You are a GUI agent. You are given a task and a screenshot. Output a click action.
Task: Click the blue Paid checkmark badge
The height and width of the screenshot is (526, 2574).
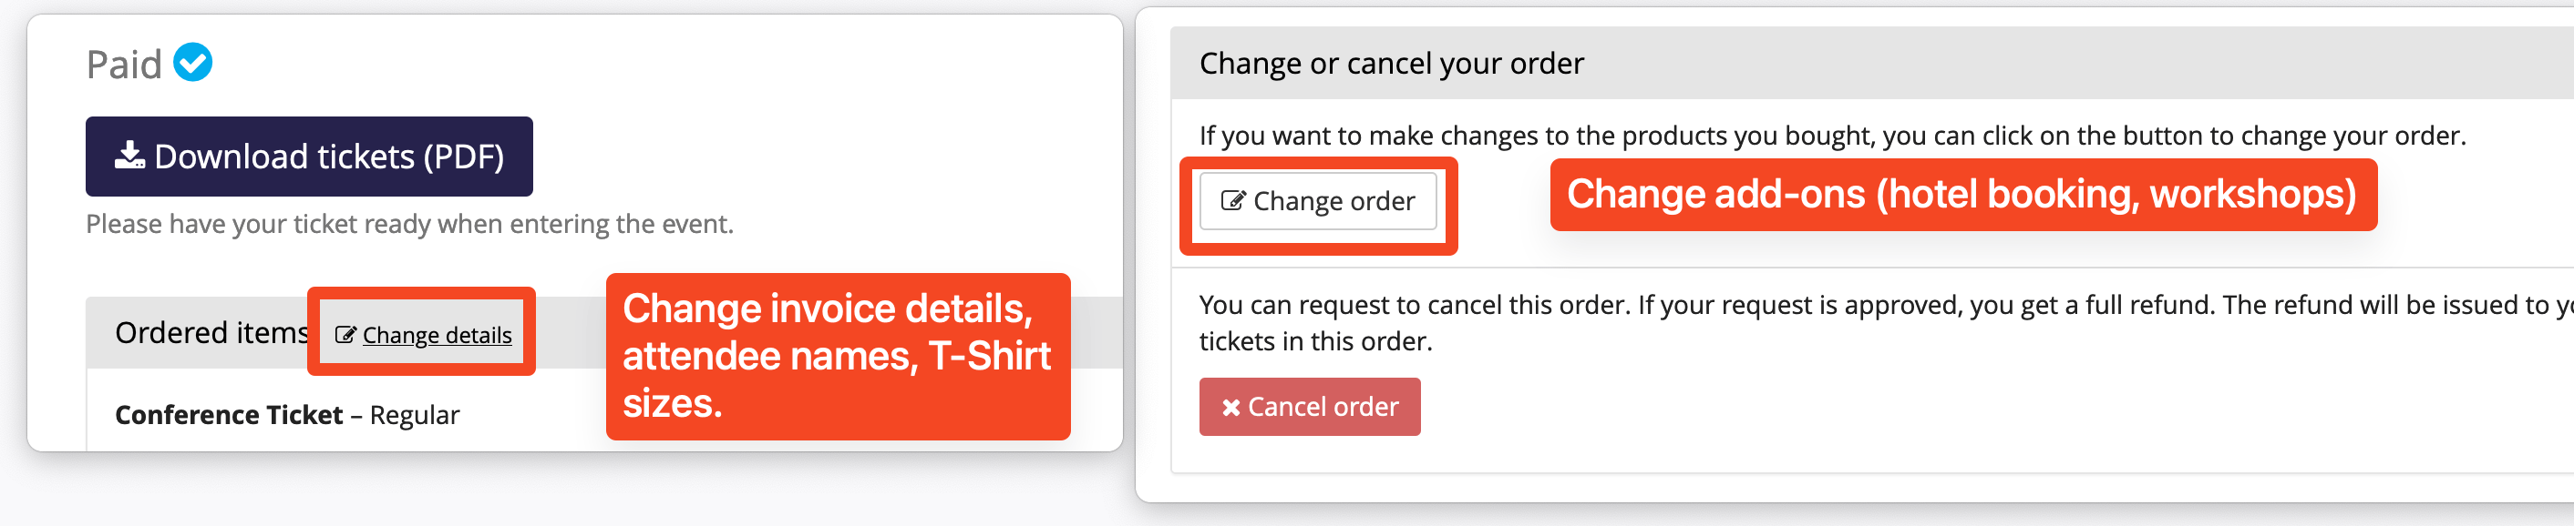tap(193, 63)
